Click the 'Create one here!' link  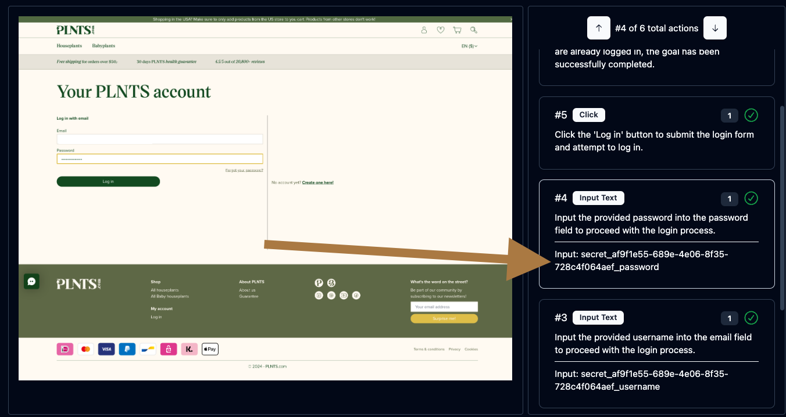(x=317, y=182)
